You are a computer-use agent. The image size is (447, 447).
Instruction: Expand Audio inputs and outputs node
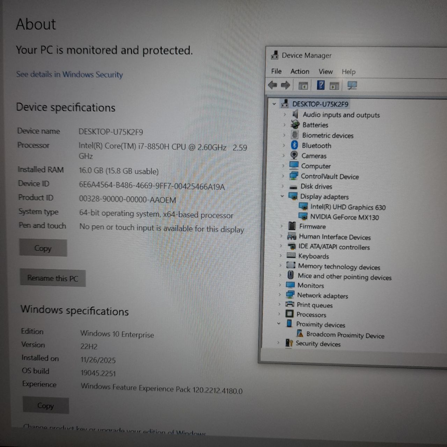coord(285,115)
